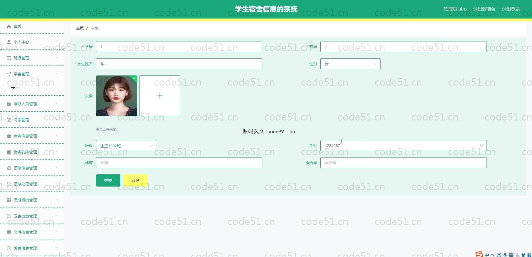The image size is (532, 257).
Task: Click the 密码 input field
Action: pyautogui.click(x=404, y=47)
